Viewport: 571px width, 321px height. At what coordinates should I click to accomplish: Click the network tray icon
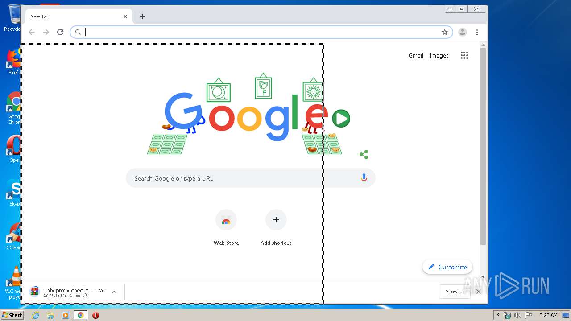click(507, 315)
